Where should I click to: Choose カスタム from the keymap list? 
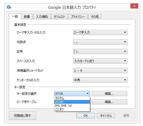[x=72, y=98]
